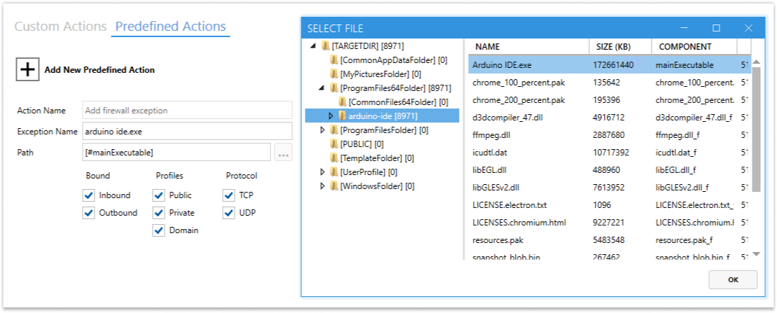Uncheck the Outbound checkbox

click(x=89, y=213)
